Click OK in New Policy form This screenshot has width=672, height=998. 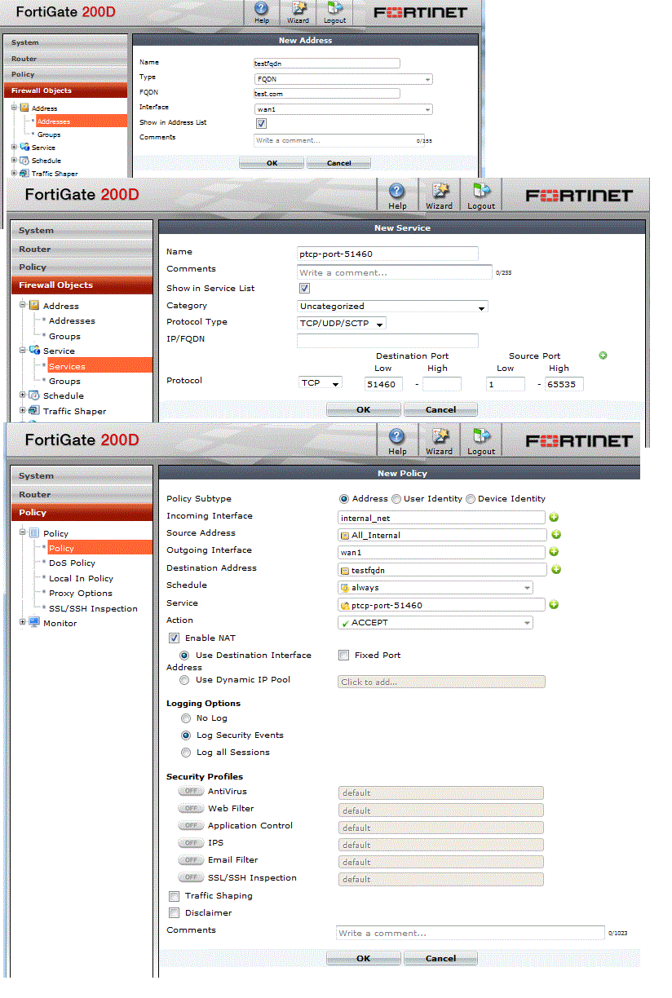363,958
